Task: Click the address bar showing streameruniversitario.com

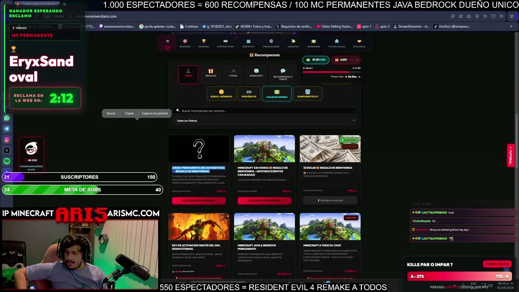Action: click(97, 16)
